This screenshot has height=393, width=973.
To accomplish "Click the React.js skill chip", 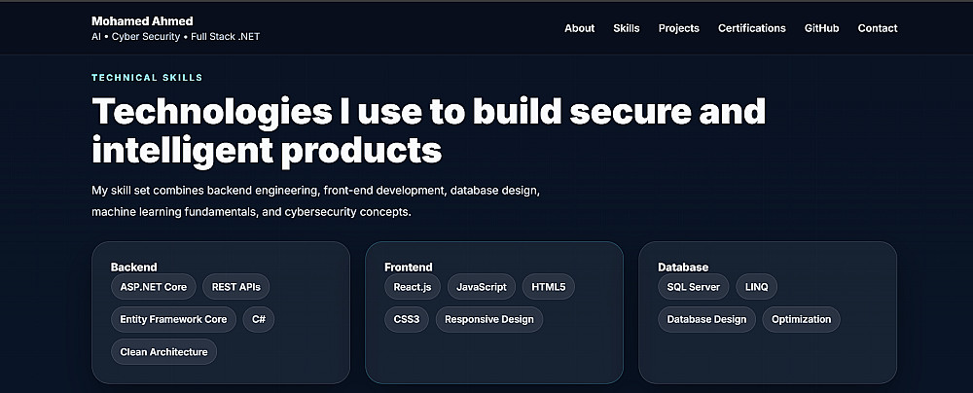I will [413, 287].
